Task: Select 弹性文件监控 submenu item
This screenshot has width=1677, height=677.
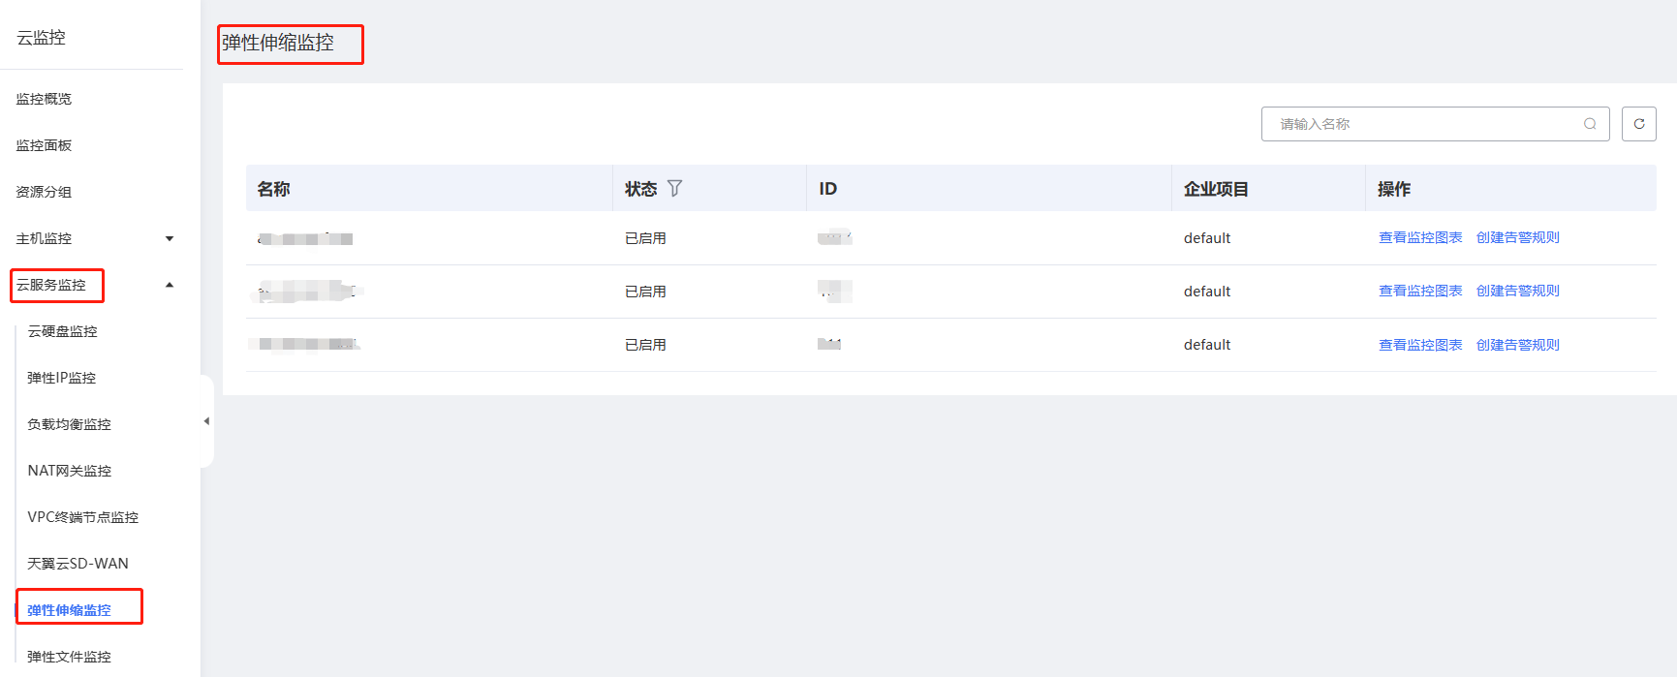Action: pyautogui.click(x=69, y=657)
